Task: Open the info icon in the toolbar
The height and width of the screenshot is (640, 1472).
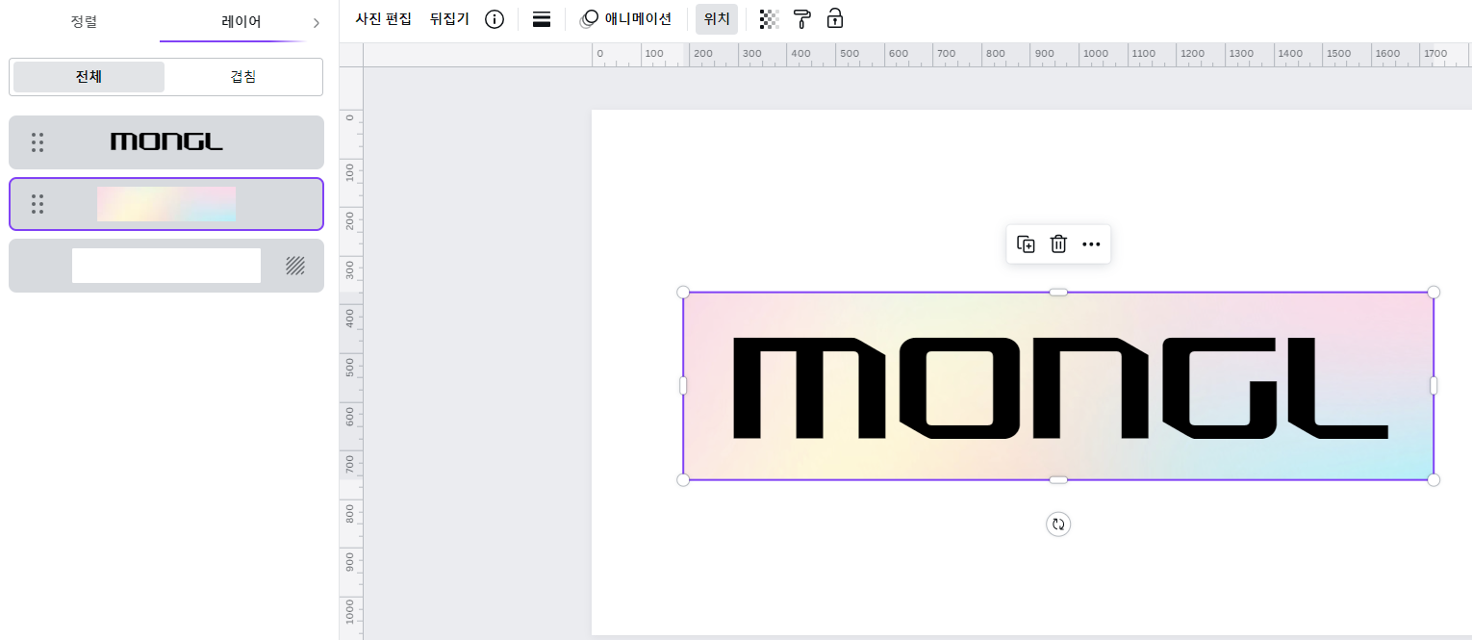Action: pos(495,19)
